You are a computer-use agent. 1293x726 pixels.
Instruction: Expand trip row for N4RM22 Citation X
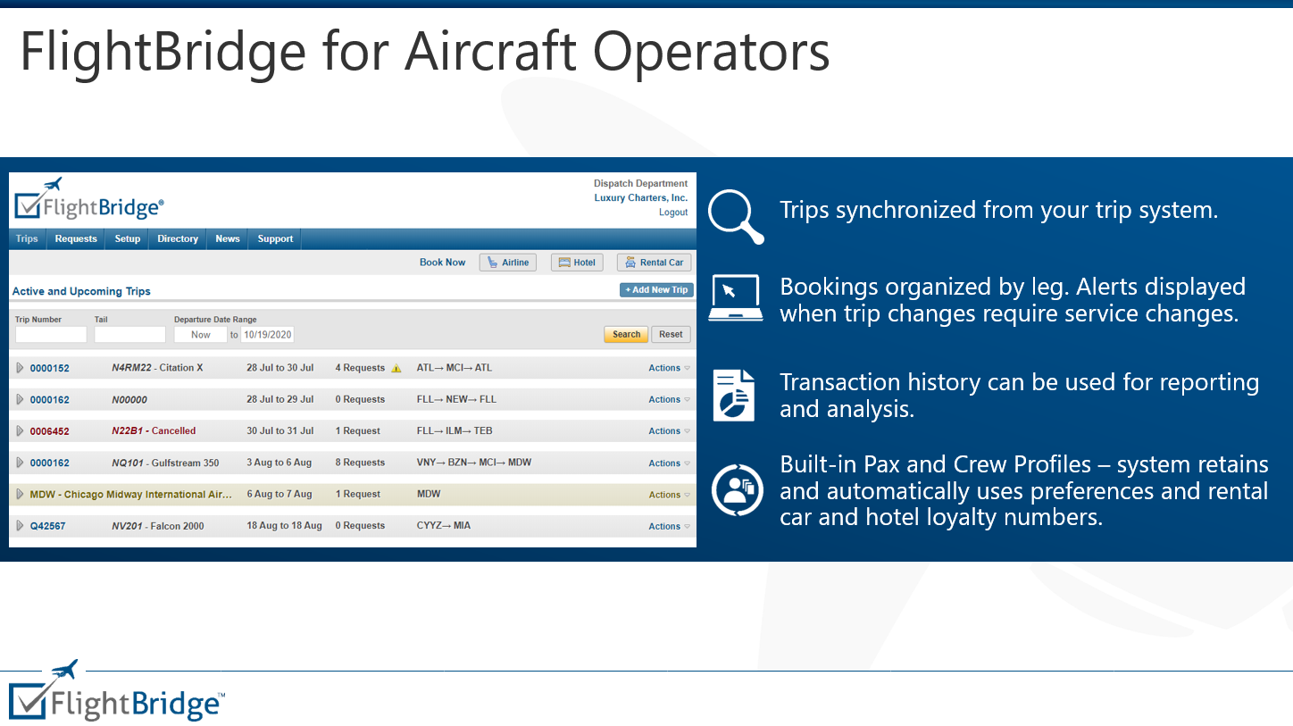[x=19, y=368]
